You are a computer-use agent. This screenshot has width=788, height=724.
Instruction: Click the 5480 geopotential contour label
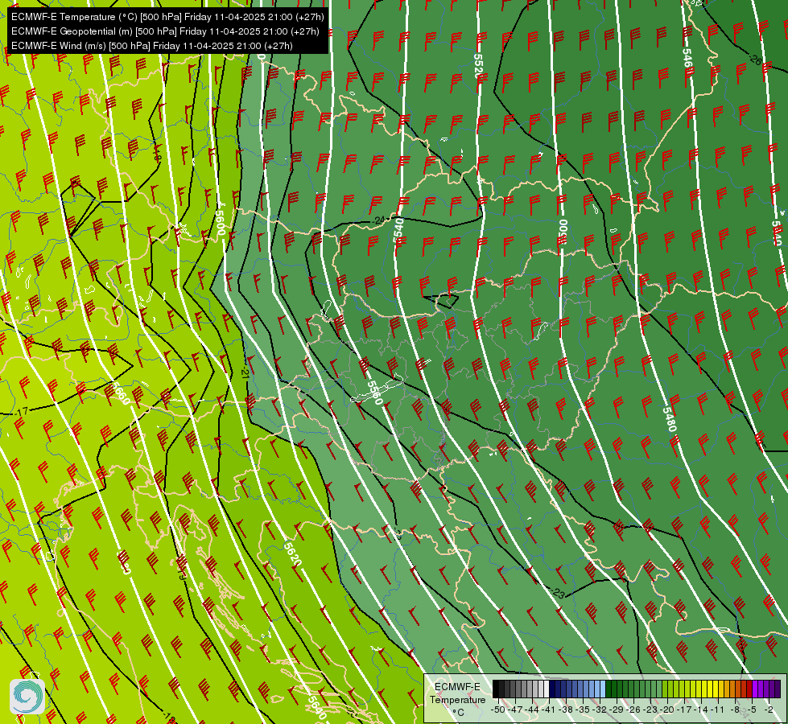click(x=669, y=419)
